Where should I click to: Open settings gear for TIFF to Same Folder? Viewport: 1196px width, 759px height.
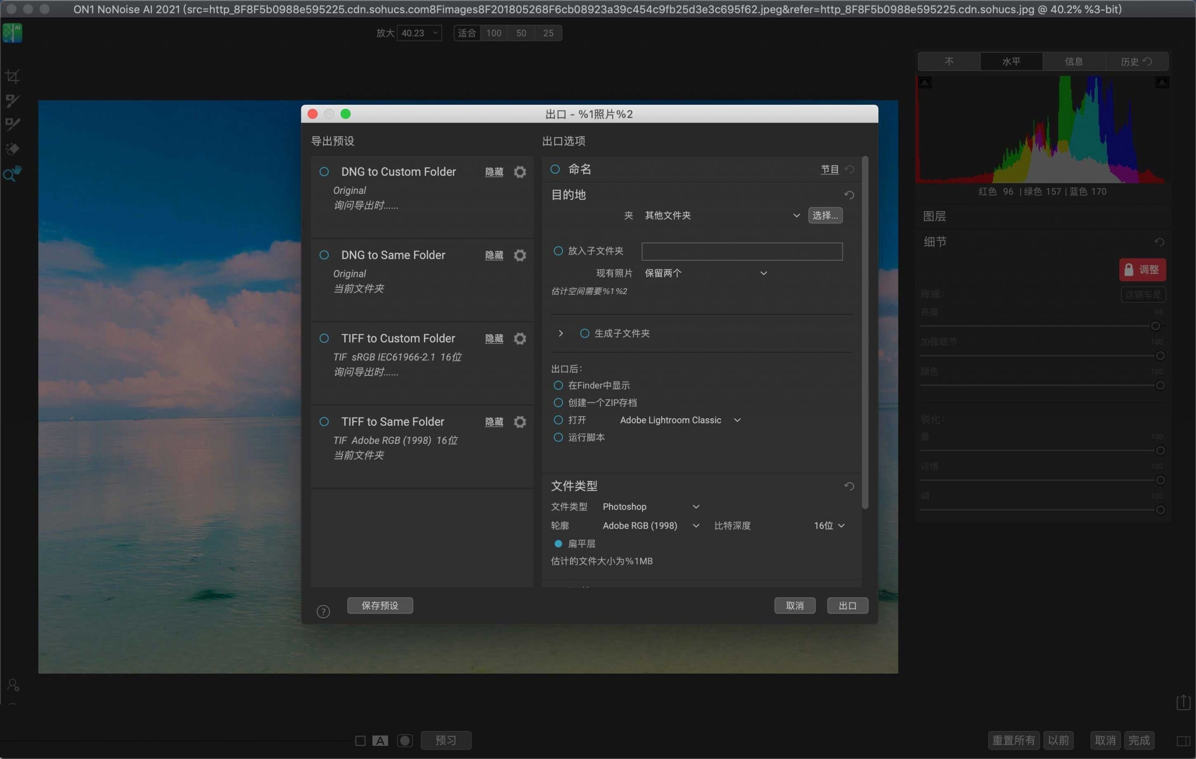(520, 422)
